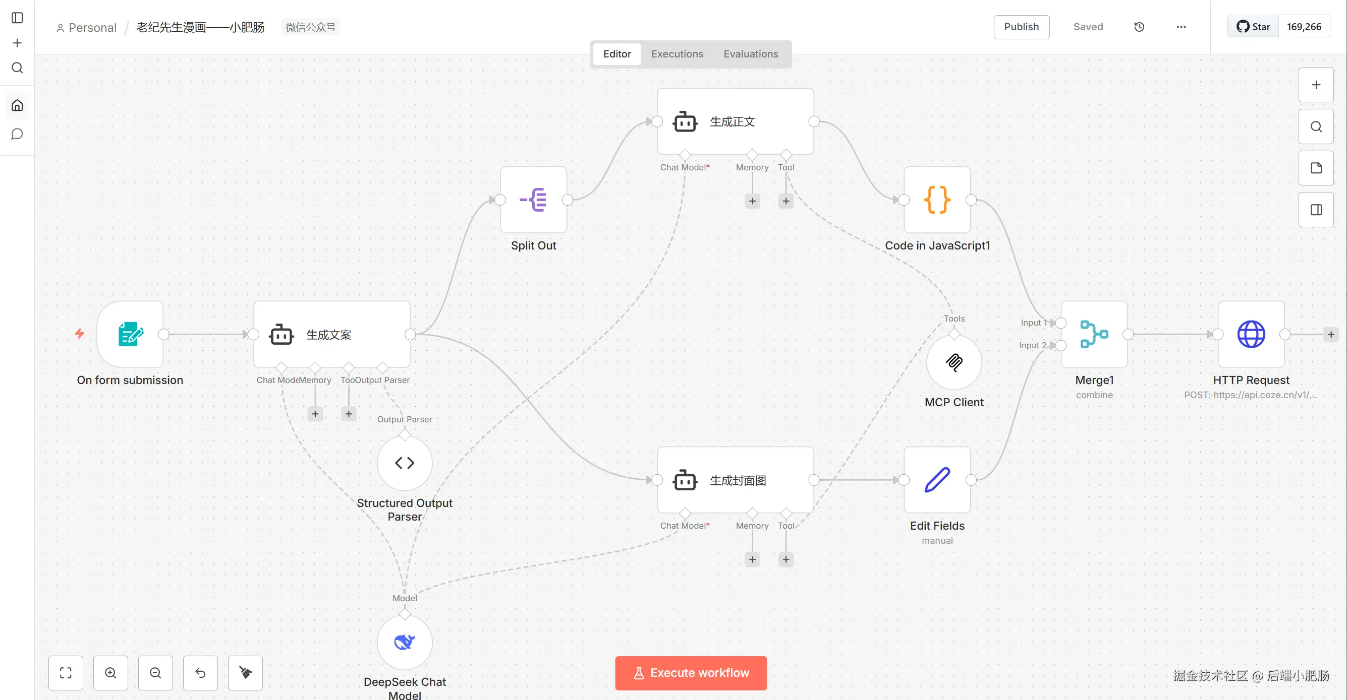Open the HTTP Request globe node
This screenshot has width=1347, height=700.
[1251, 334]
